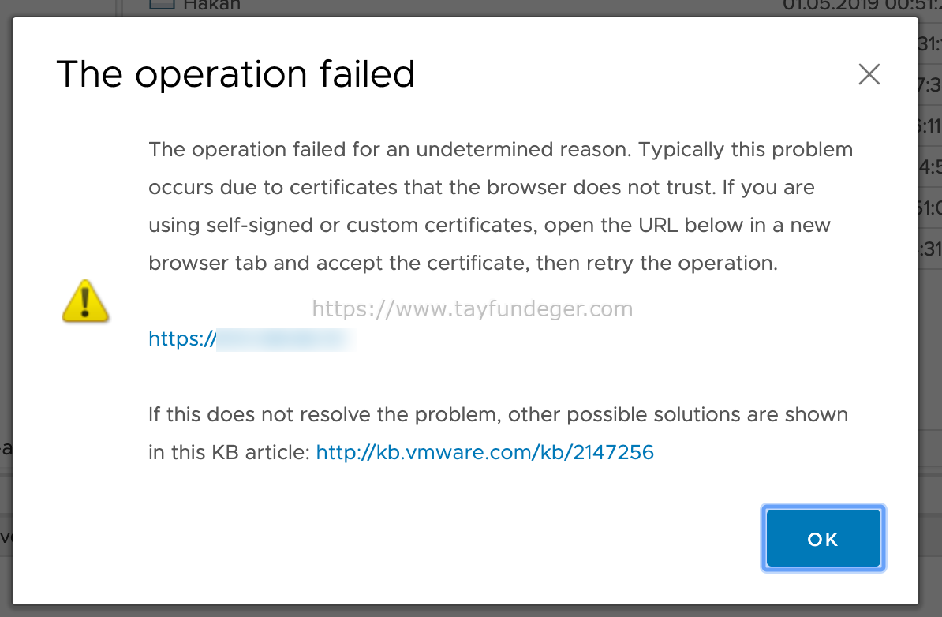Screen dimensions: 942x617
Task: Click the blurred hostname part of the URL
Action: click(286, 338)
